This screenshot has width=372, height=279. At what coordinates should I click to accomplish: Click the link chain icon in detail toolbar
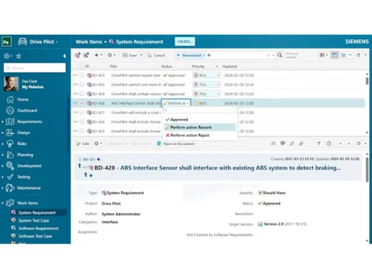[x=292, y=144]
